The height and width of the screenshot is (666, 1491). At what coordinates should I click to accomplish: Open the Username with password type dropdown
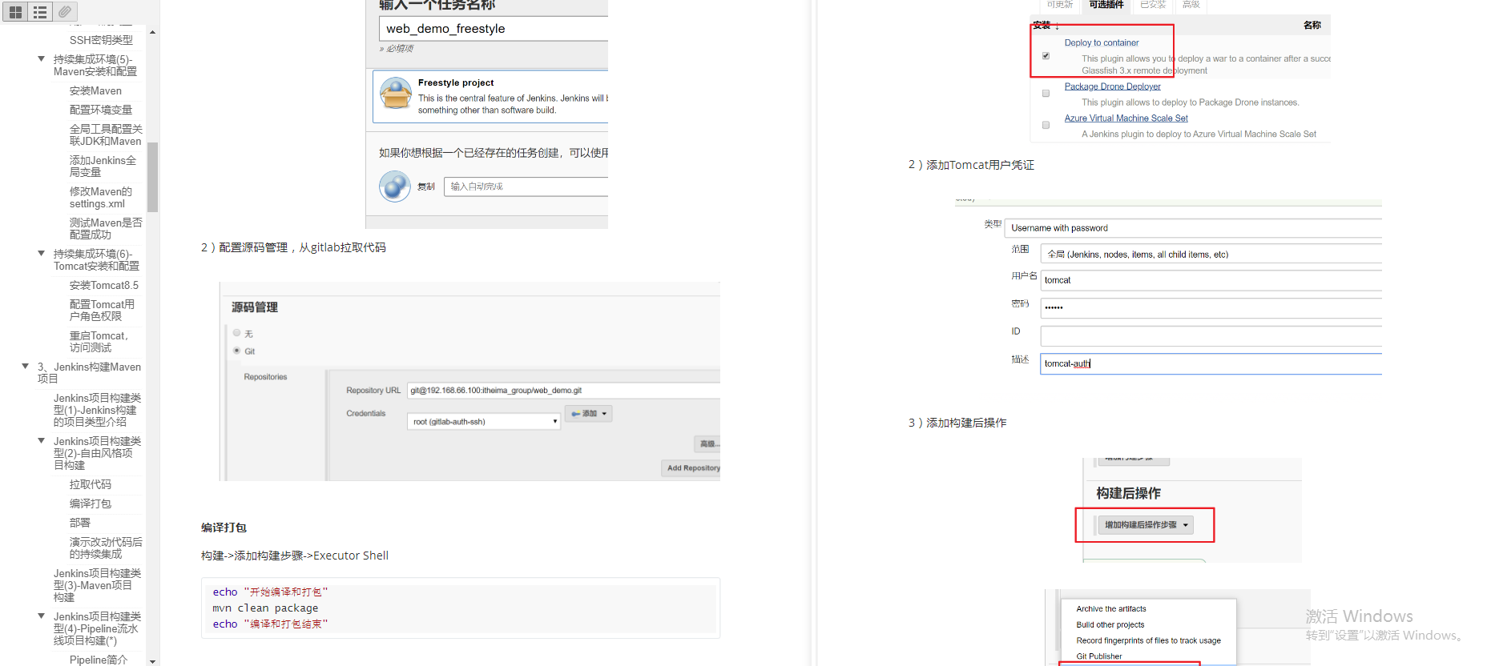click(x=1194, y=228)
